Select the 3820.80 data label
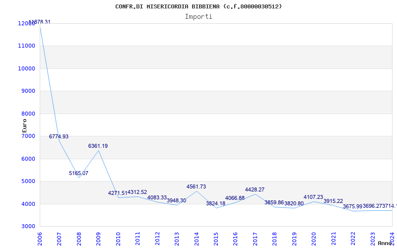Screen dimensions: 397x248 click(294, 203)
